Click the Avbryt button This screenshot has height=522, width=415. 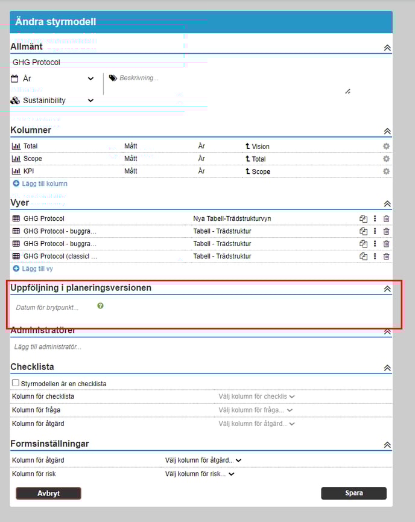click(x=48, y=493)
